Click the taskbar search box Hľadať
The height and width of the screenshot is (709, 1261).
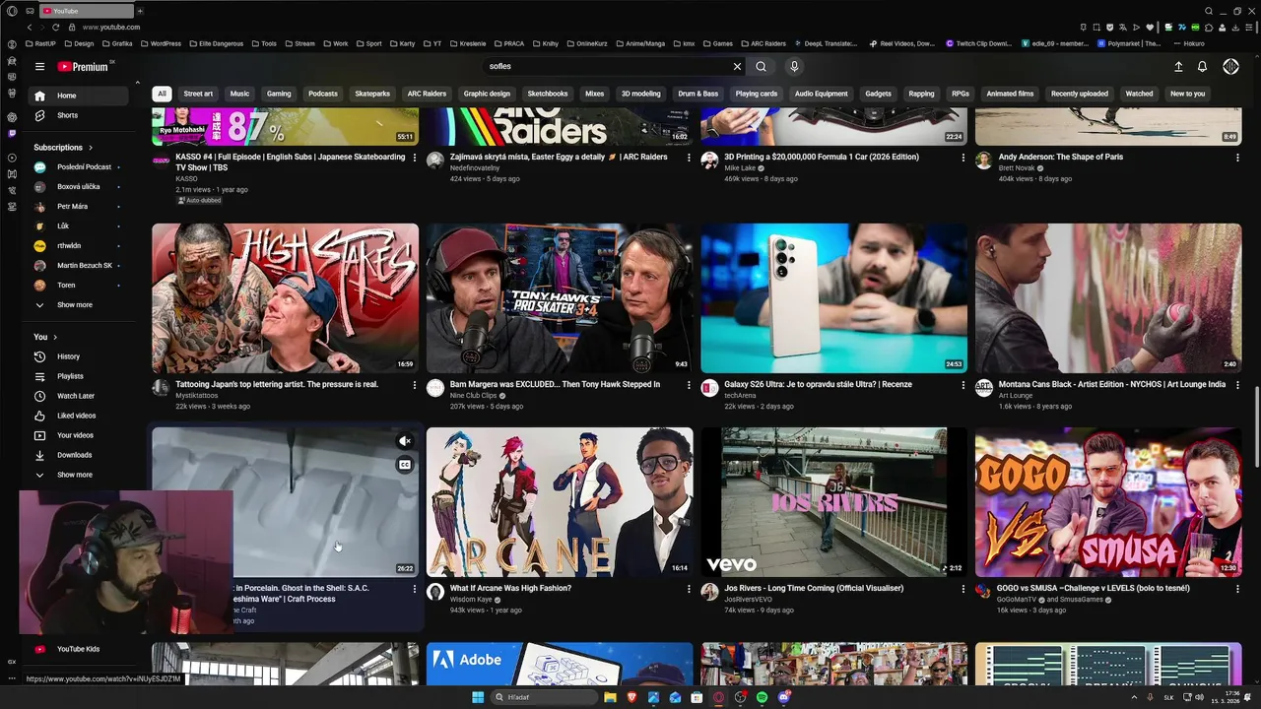pyautogui.click(x=545, y=697)
